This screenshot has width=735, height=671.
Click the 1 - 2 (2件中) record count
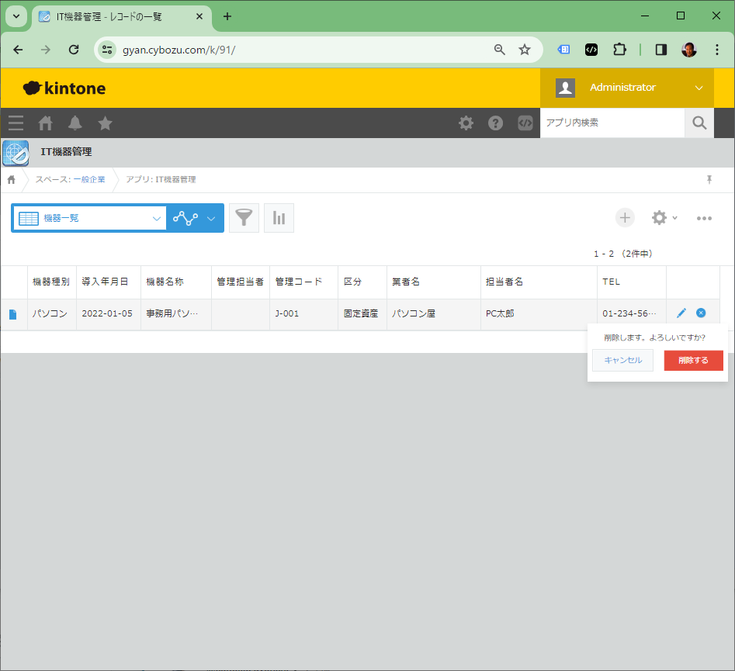click(x=623, y=254)
